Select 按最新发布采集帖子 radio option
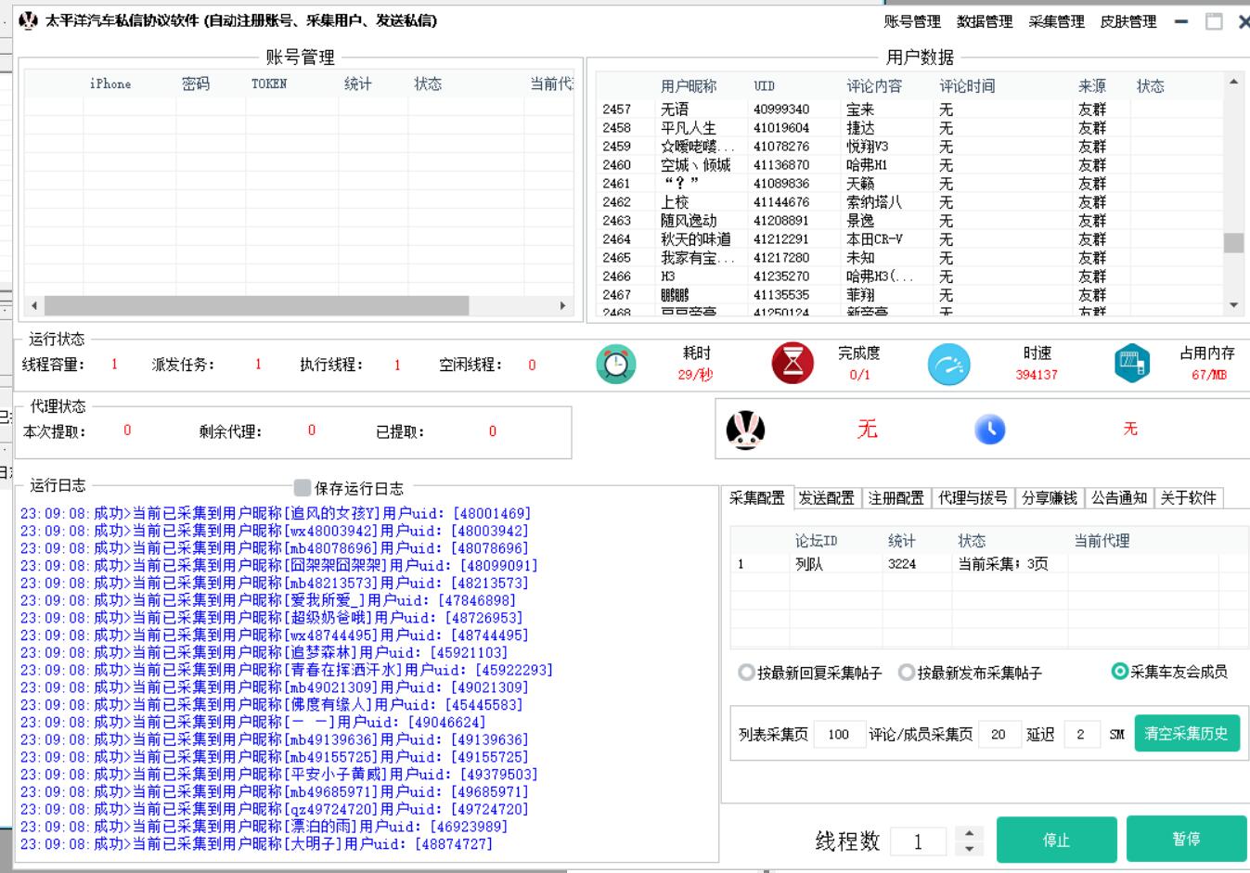This screenshot has height=873, width=1250. pos(907,673)
